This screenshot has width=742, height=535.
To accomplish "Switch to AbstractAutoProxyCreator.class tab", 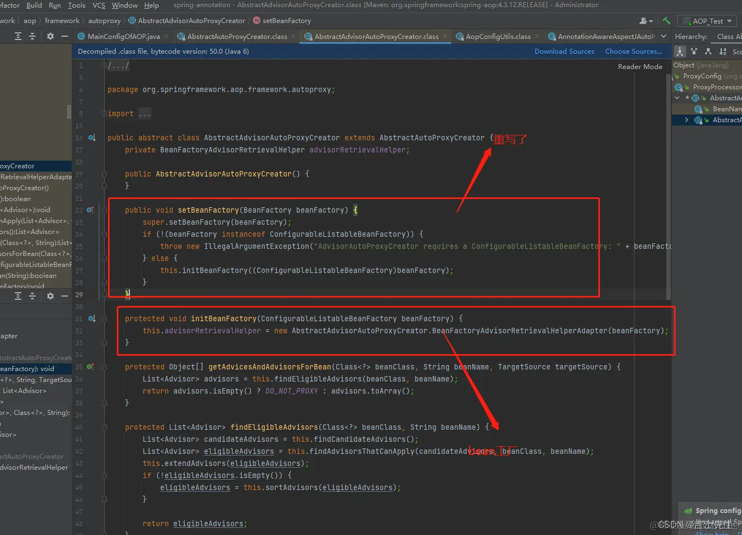I will click(x=237, y=37).
